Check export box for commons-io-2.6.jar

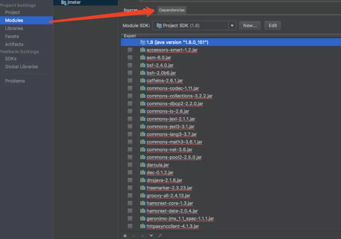(x=130, y=111)
